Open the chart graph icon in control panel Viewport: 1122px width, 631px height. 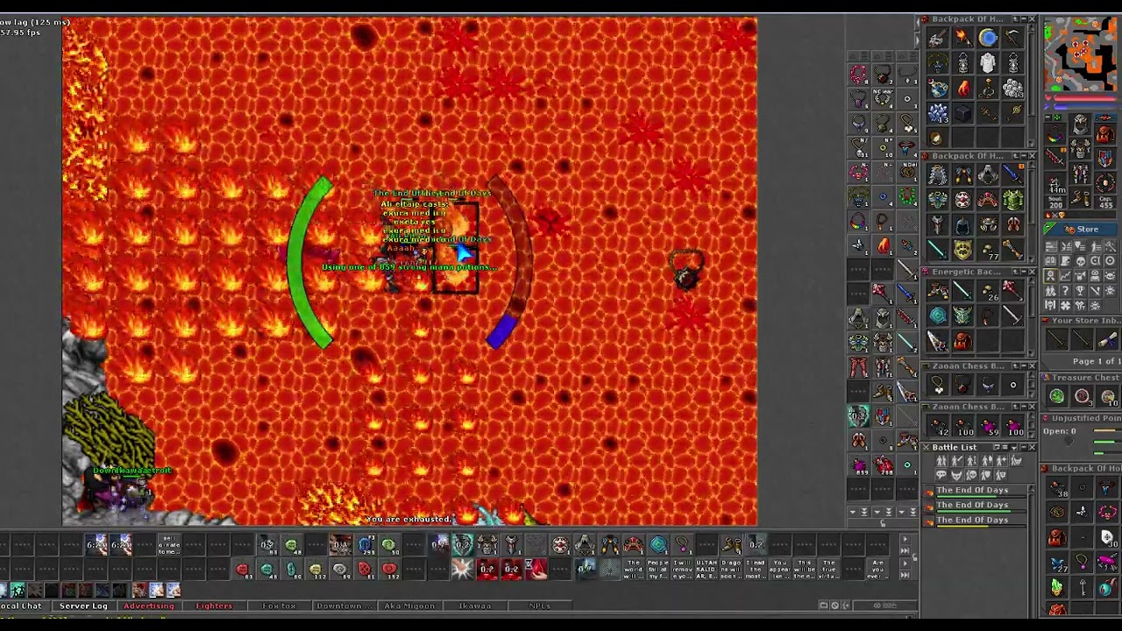[x=1065, y=275]
